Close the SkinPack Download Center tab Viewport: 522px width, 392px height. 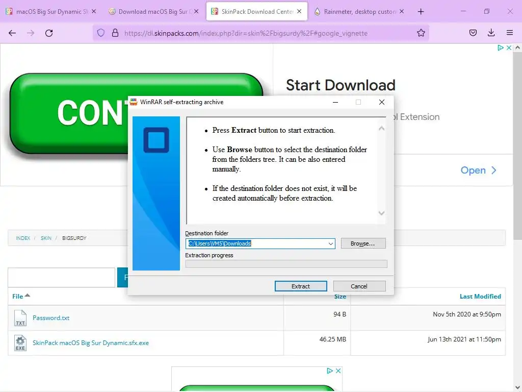click(x=299, y=11)
